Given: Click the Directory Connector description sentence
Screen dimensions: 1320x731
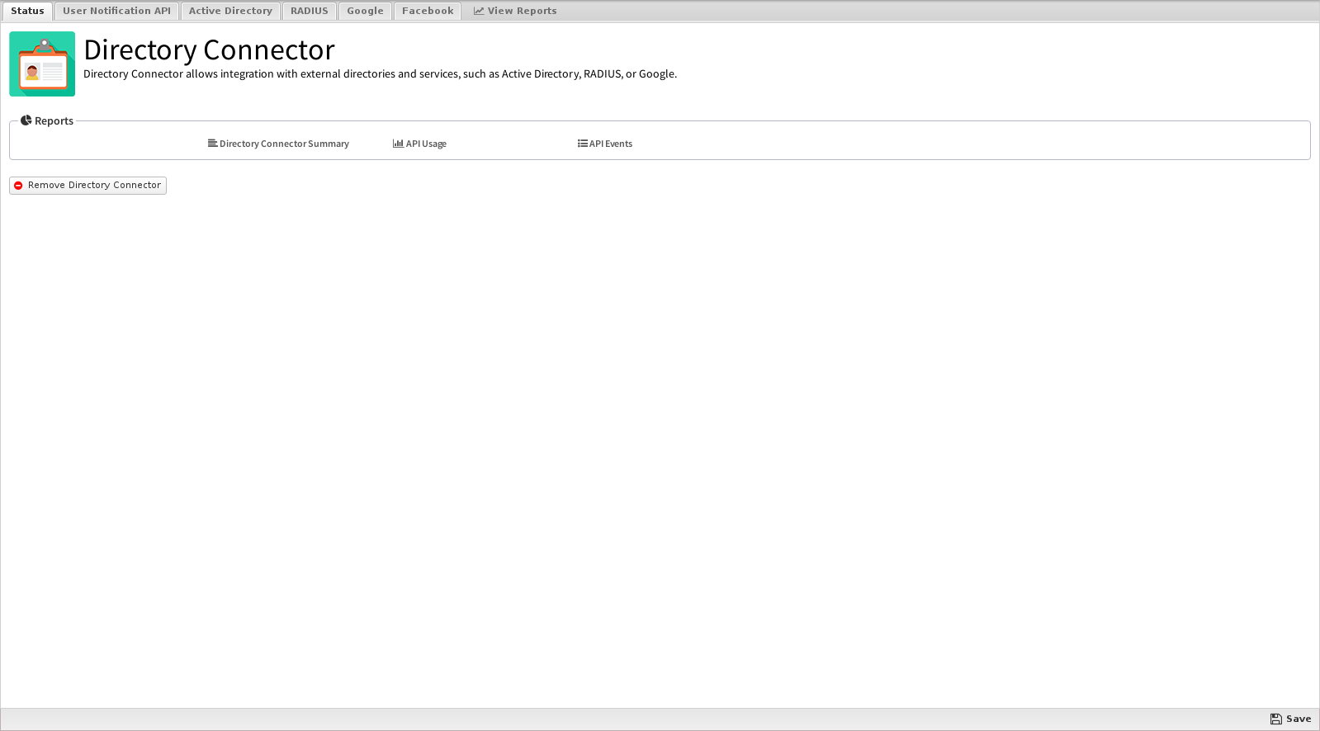Looking at the screenshot, I should pyautogui.click(x=380, y=74).
